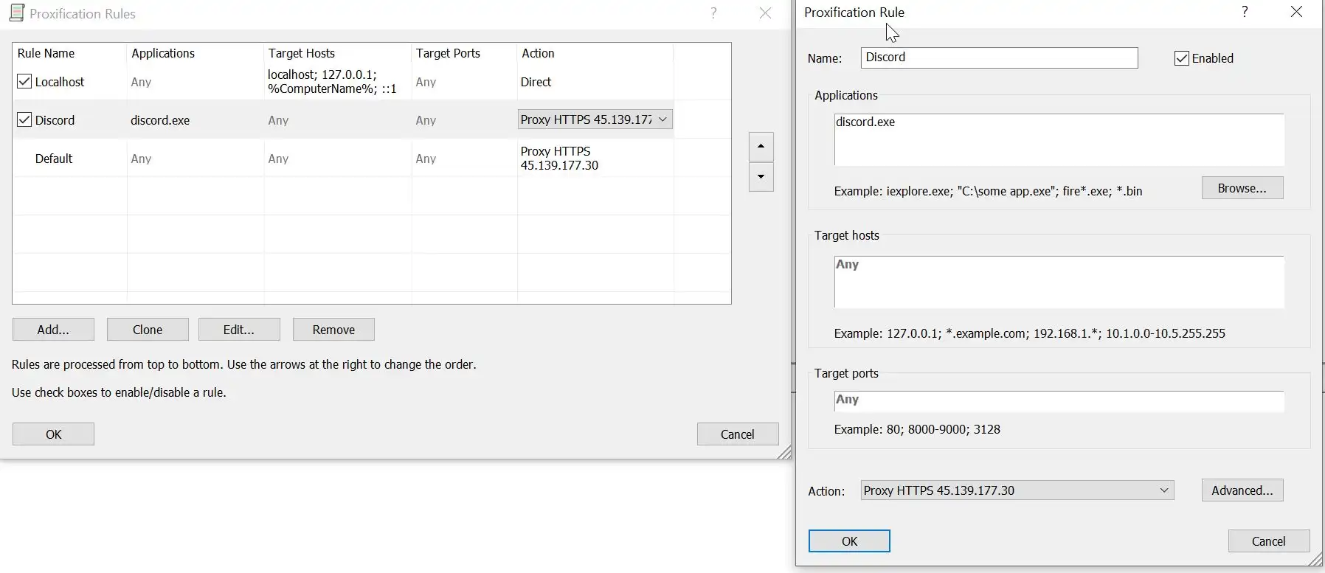Uncheck the Enabled checkbox
The image size is (1325, 573).
point(1181,58)
